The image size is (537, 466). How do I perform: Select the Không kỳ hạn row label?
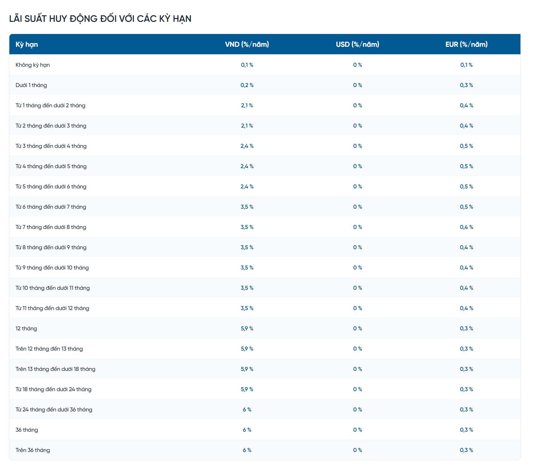pos(33,65)
